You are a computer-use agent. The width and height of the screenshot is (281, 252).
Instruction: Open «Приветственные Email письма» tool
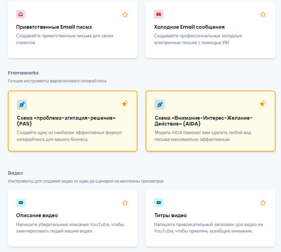(54, 27)
